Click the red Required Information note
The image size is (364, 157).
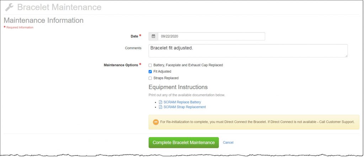click(x=20, y=27)
